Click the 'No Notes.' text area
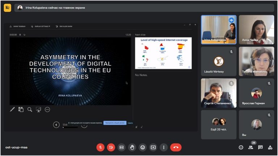278x156 pixels. [141, 75]
